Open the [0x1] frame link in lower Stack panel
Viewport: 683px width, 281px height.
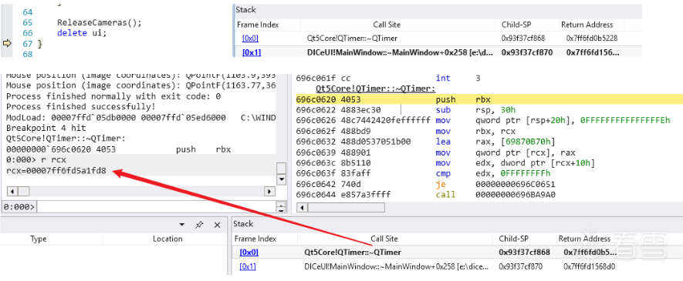[x=248, y=266]
